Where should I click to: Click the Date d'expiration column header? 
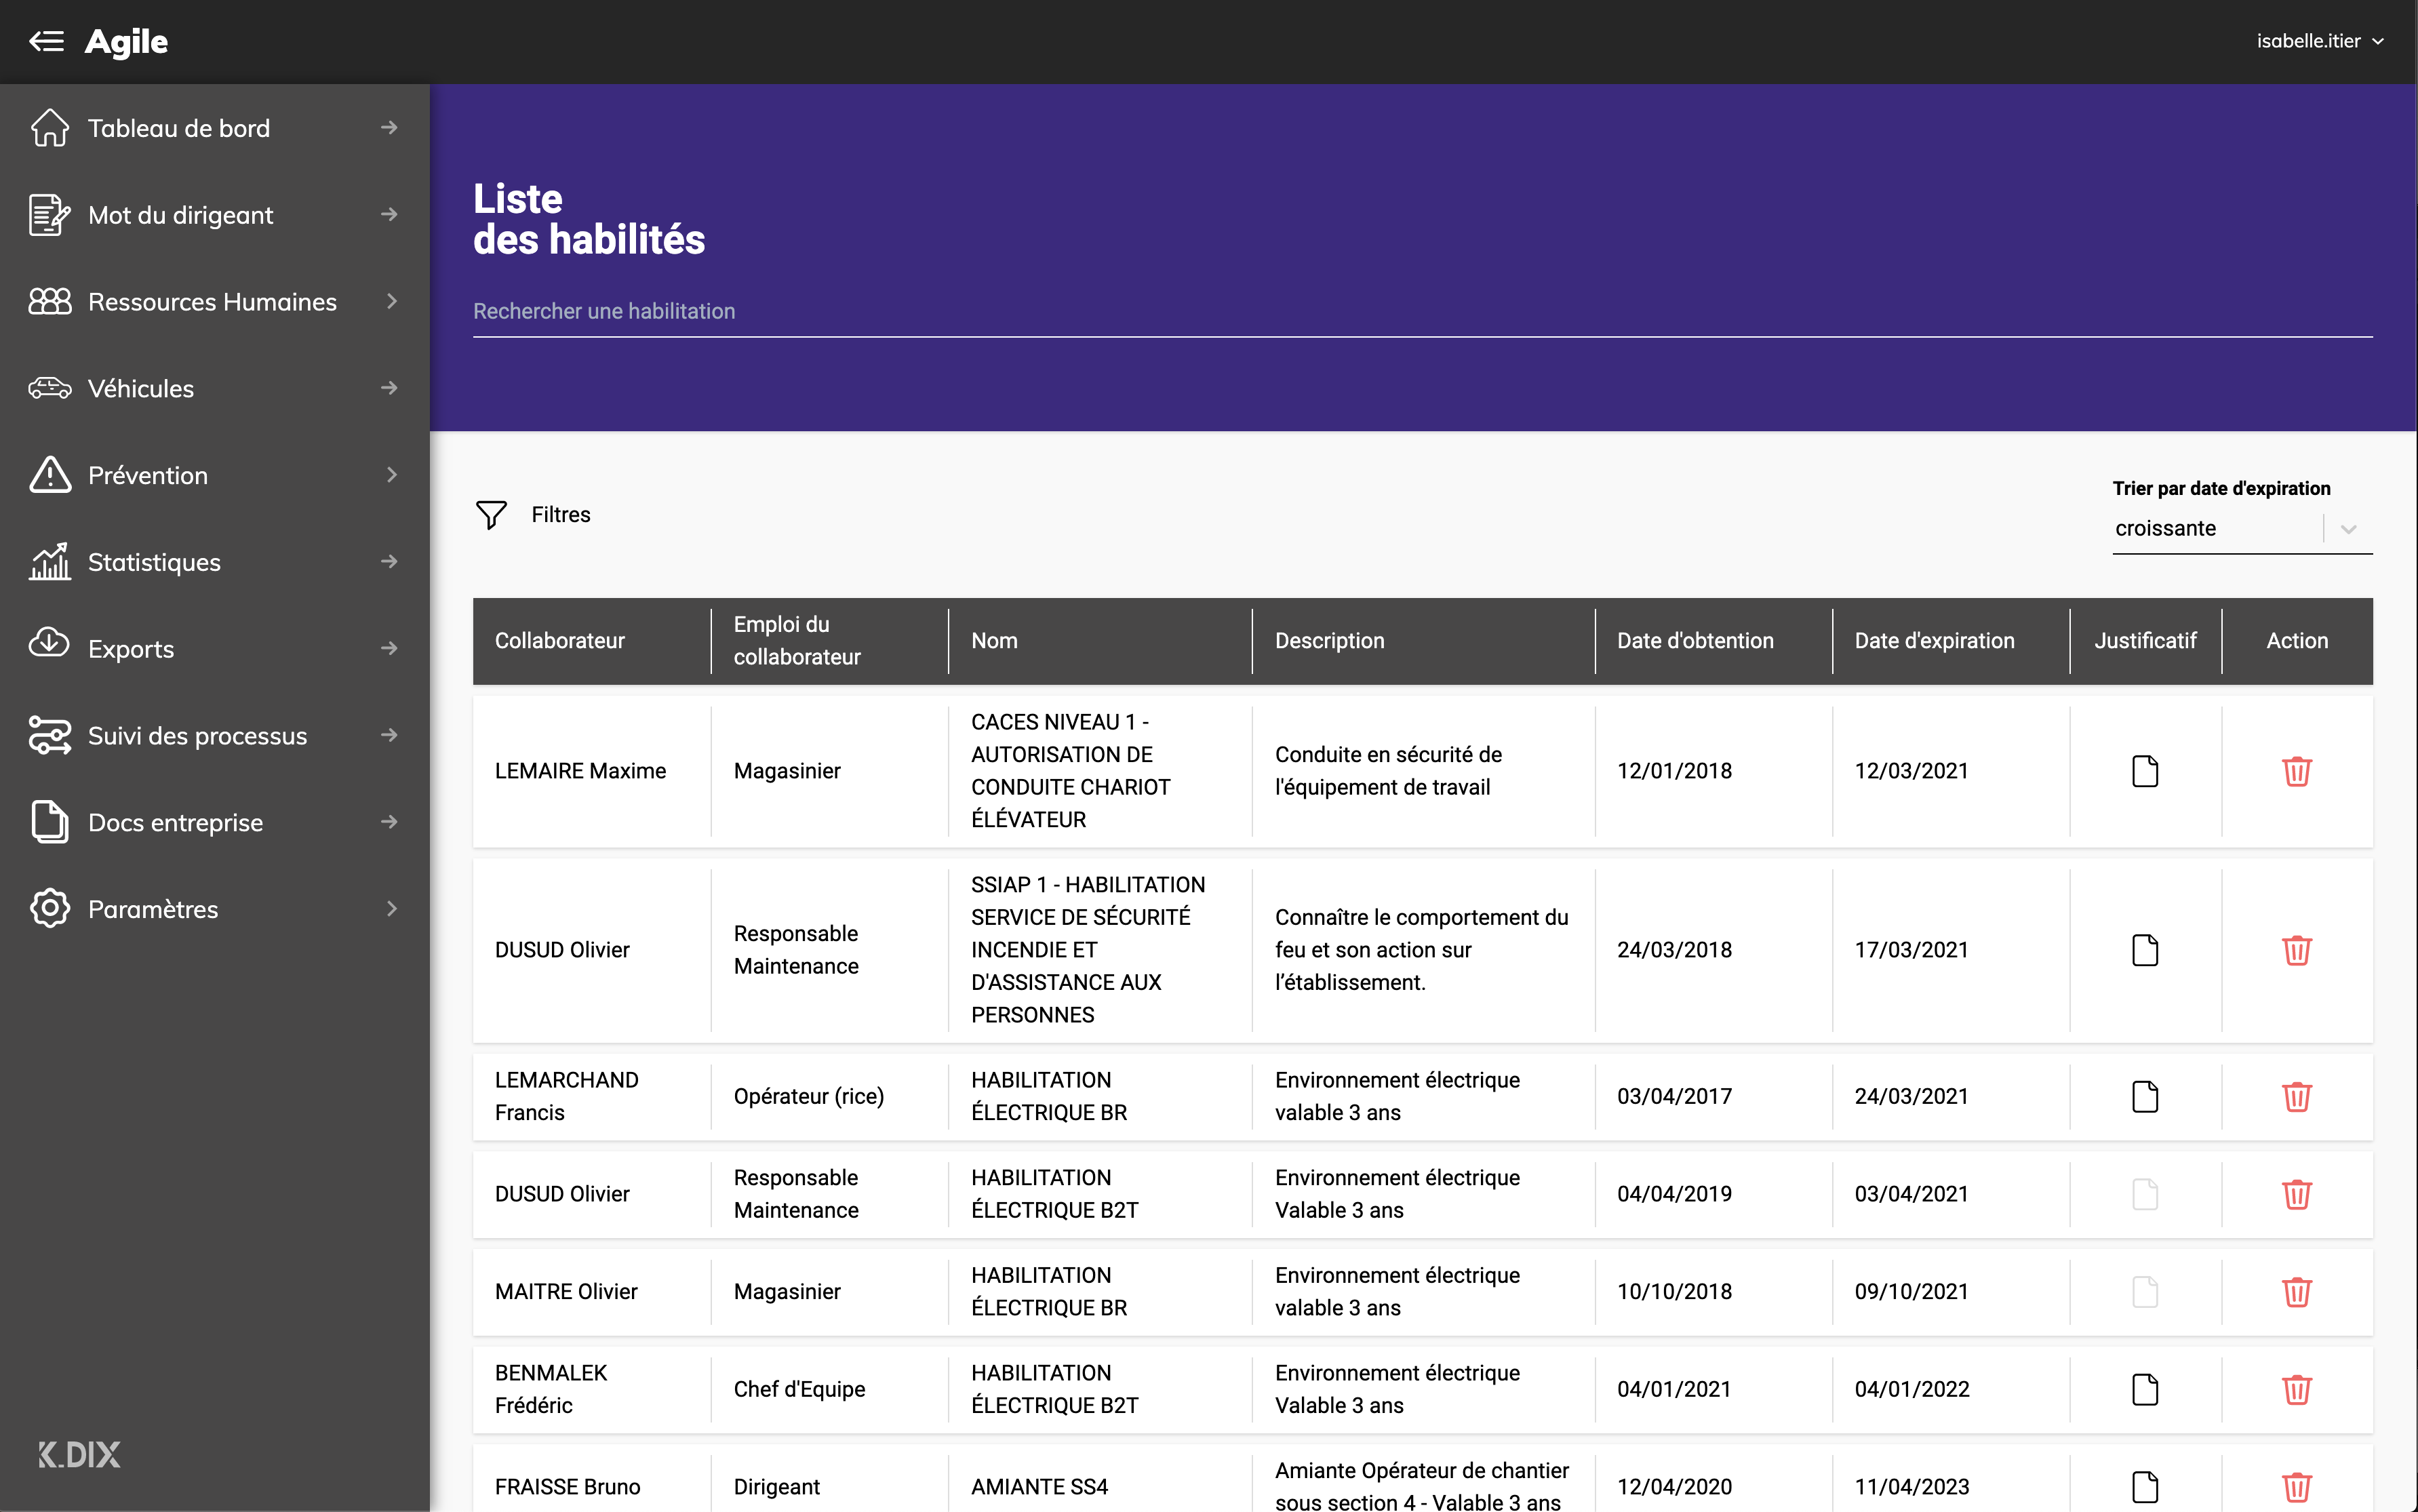[1935, 641]
